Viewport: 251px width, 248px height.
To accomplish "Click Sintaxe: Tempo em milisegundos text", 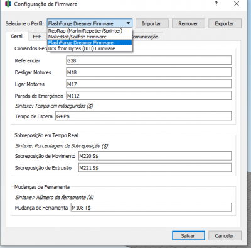I will pyautogui.click(x=54, y=106).
